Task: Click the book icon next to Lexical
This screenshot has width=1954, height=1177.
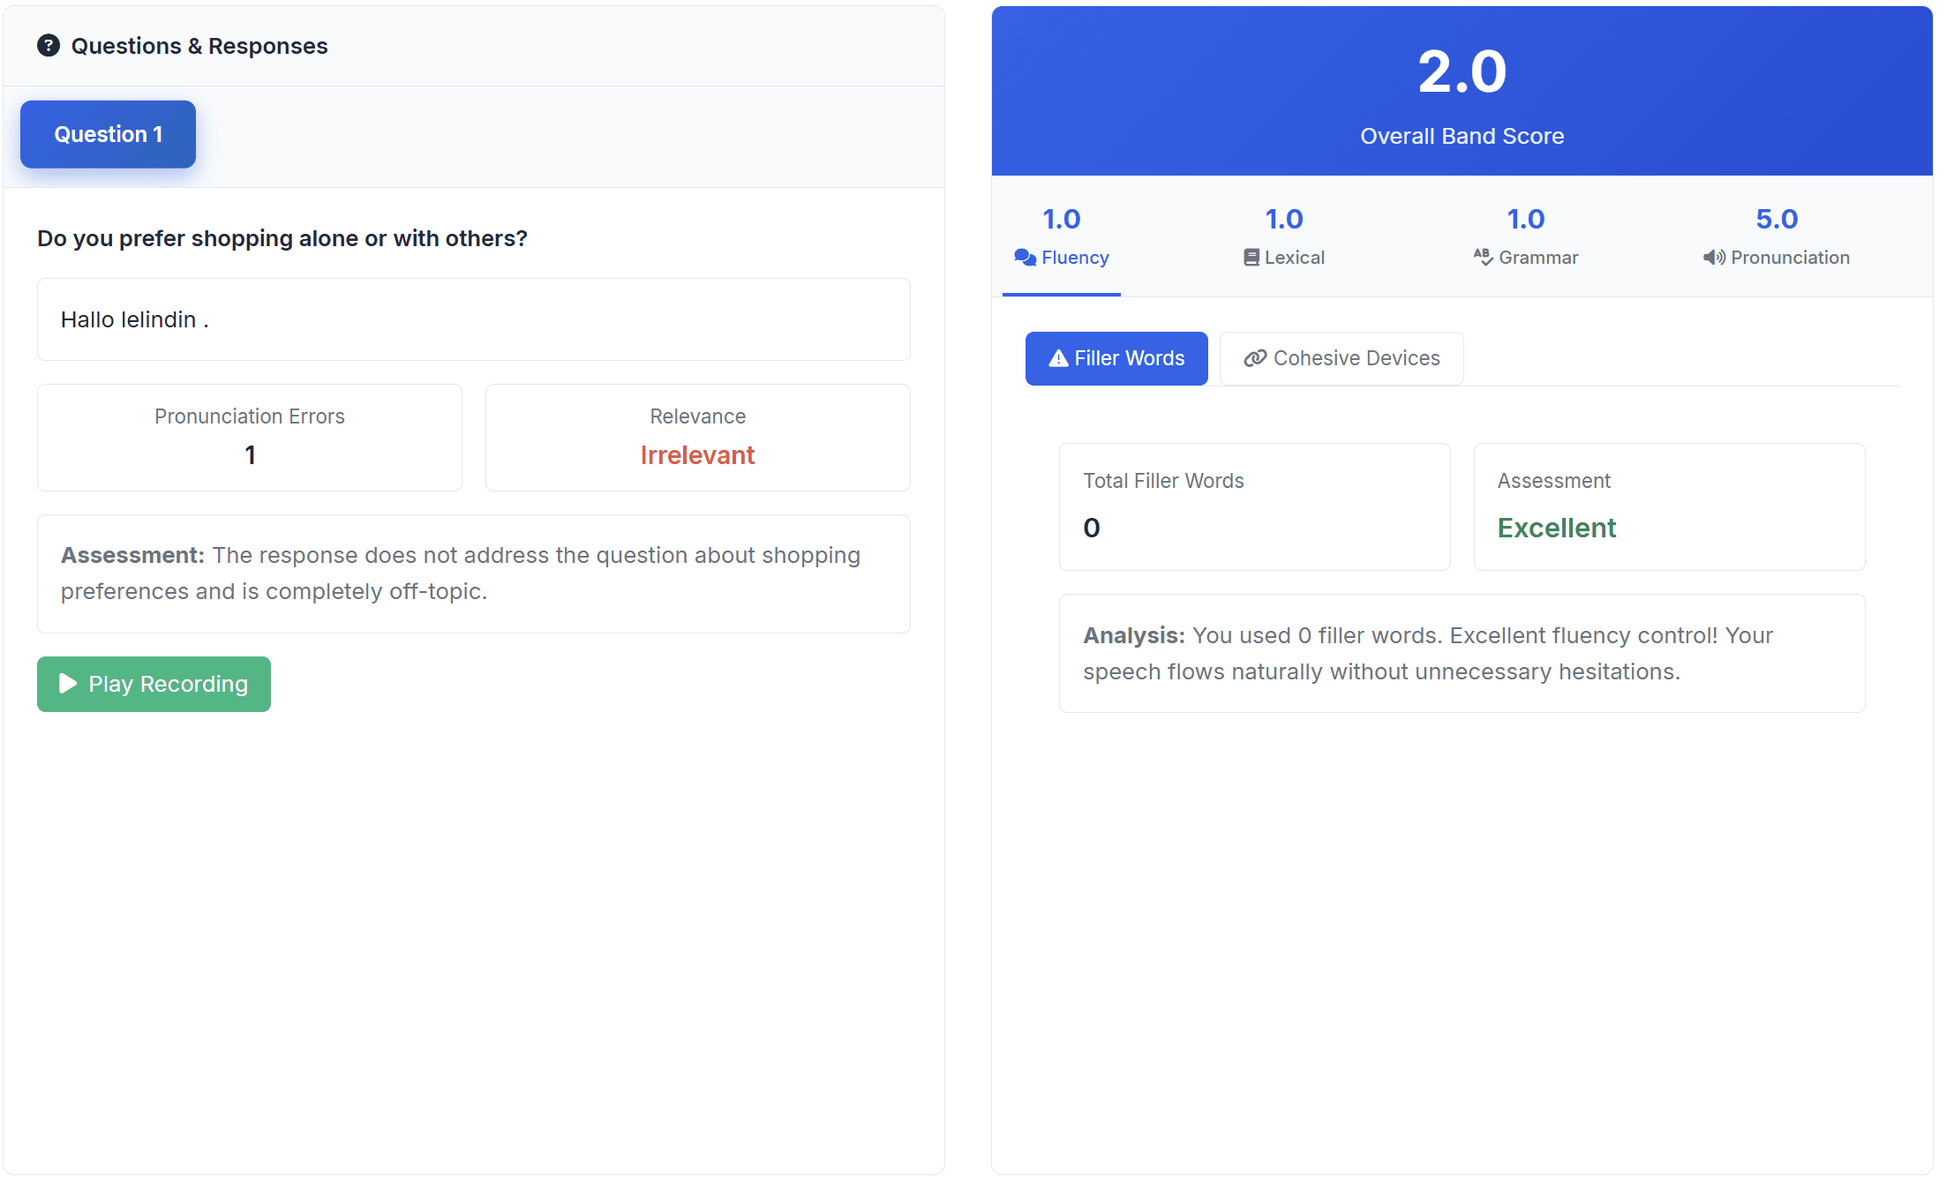Action: tap(1251, 258)
